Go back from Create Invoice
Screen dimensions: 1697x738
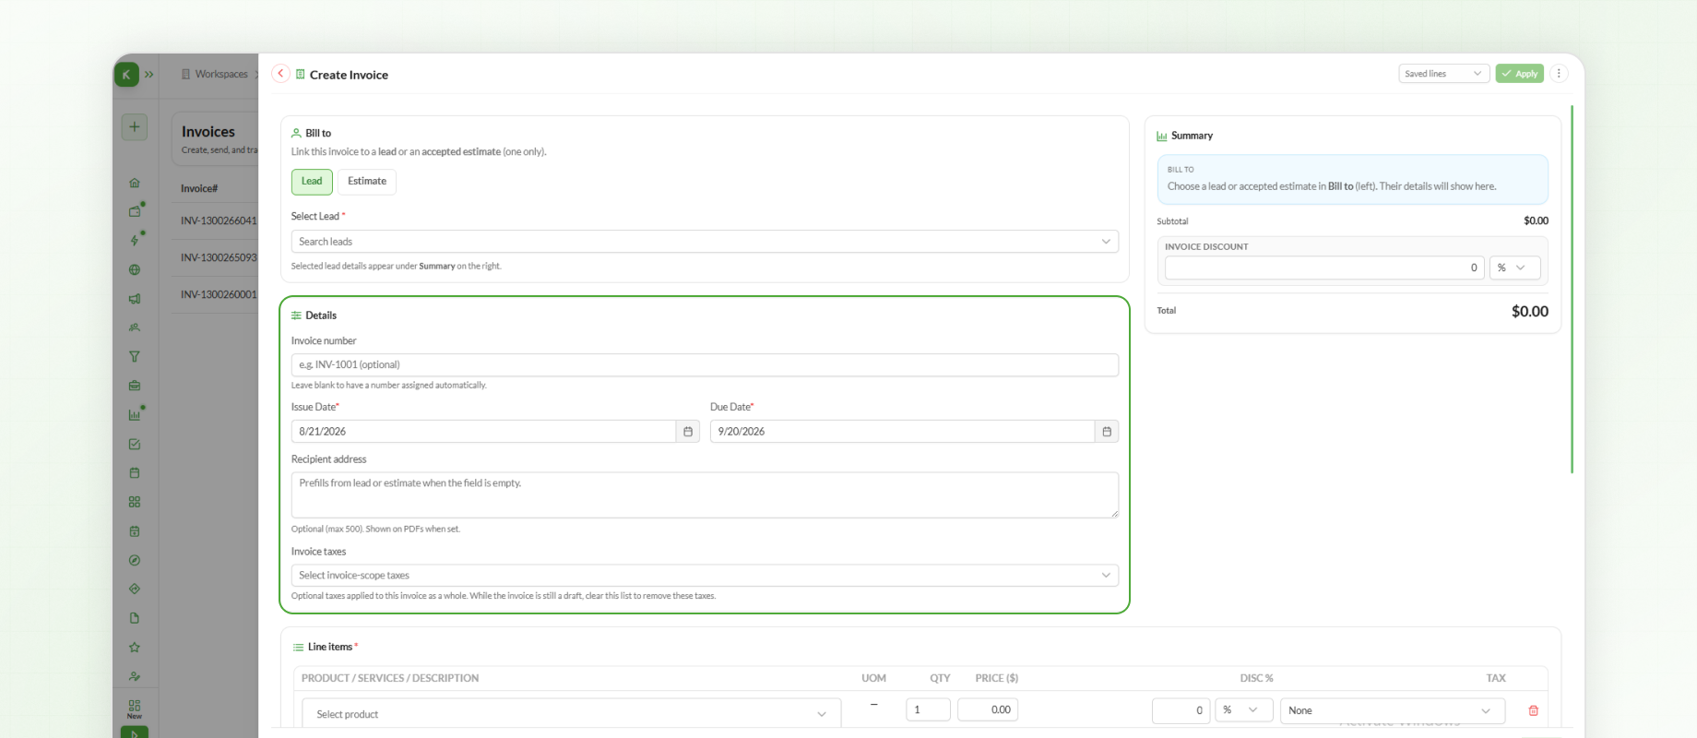280,74
